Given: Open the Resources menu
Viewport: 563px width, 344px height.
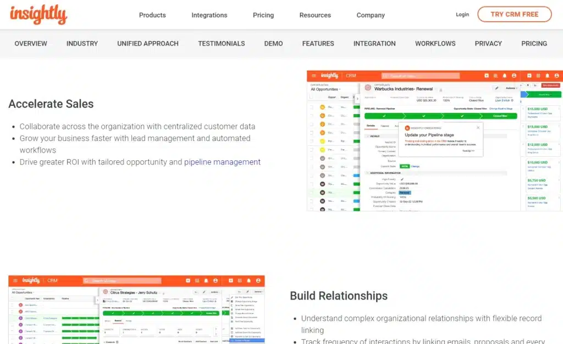Looking at the screenshot, I should click(x=315, y=15).
